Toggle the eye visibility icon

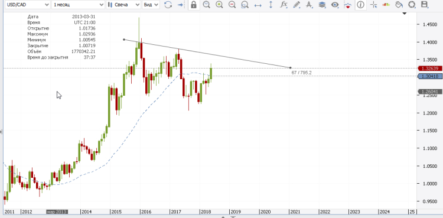point(335,5)
